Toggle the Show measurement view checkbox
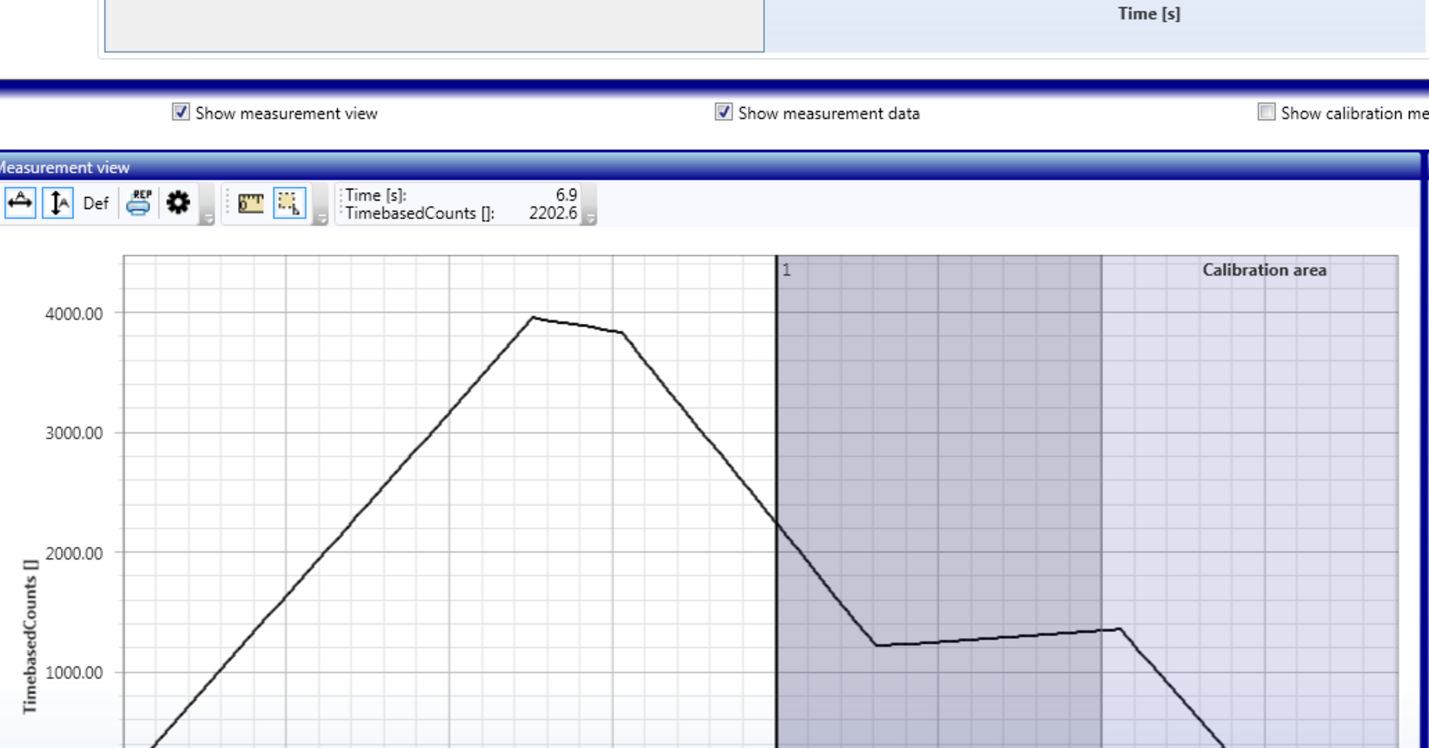The image size is (1429, 748). (x=181, y=113)
